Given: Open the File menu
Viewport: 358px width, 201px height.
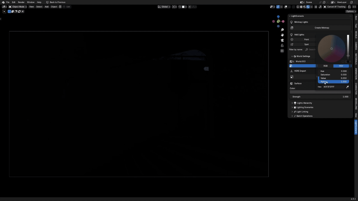Looking at the screenshot, I should pos(8,2).
